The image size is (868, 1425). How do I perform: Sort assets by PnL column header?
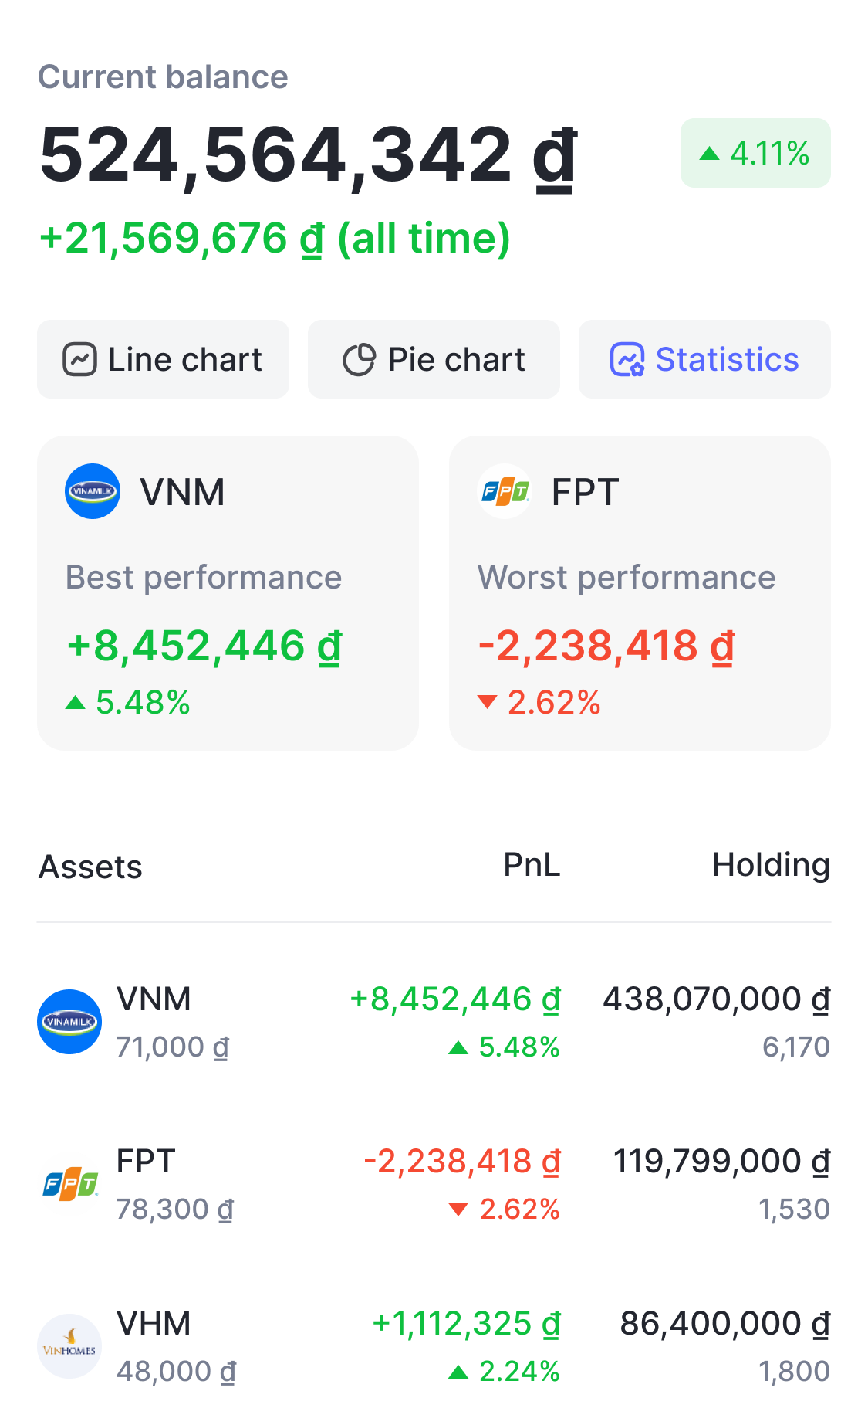point(532,865)
